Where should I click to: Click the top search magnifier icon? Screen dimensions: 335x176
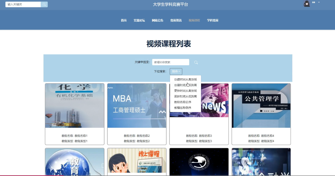[44, 4]
